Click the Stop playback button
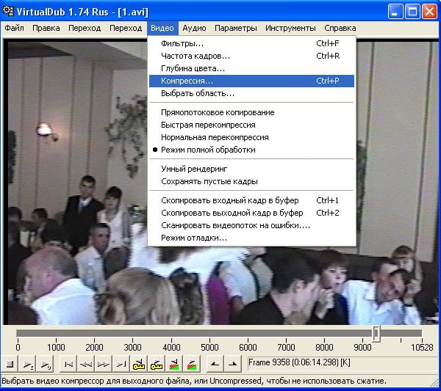Screen dimensions: 441x391 10,363
